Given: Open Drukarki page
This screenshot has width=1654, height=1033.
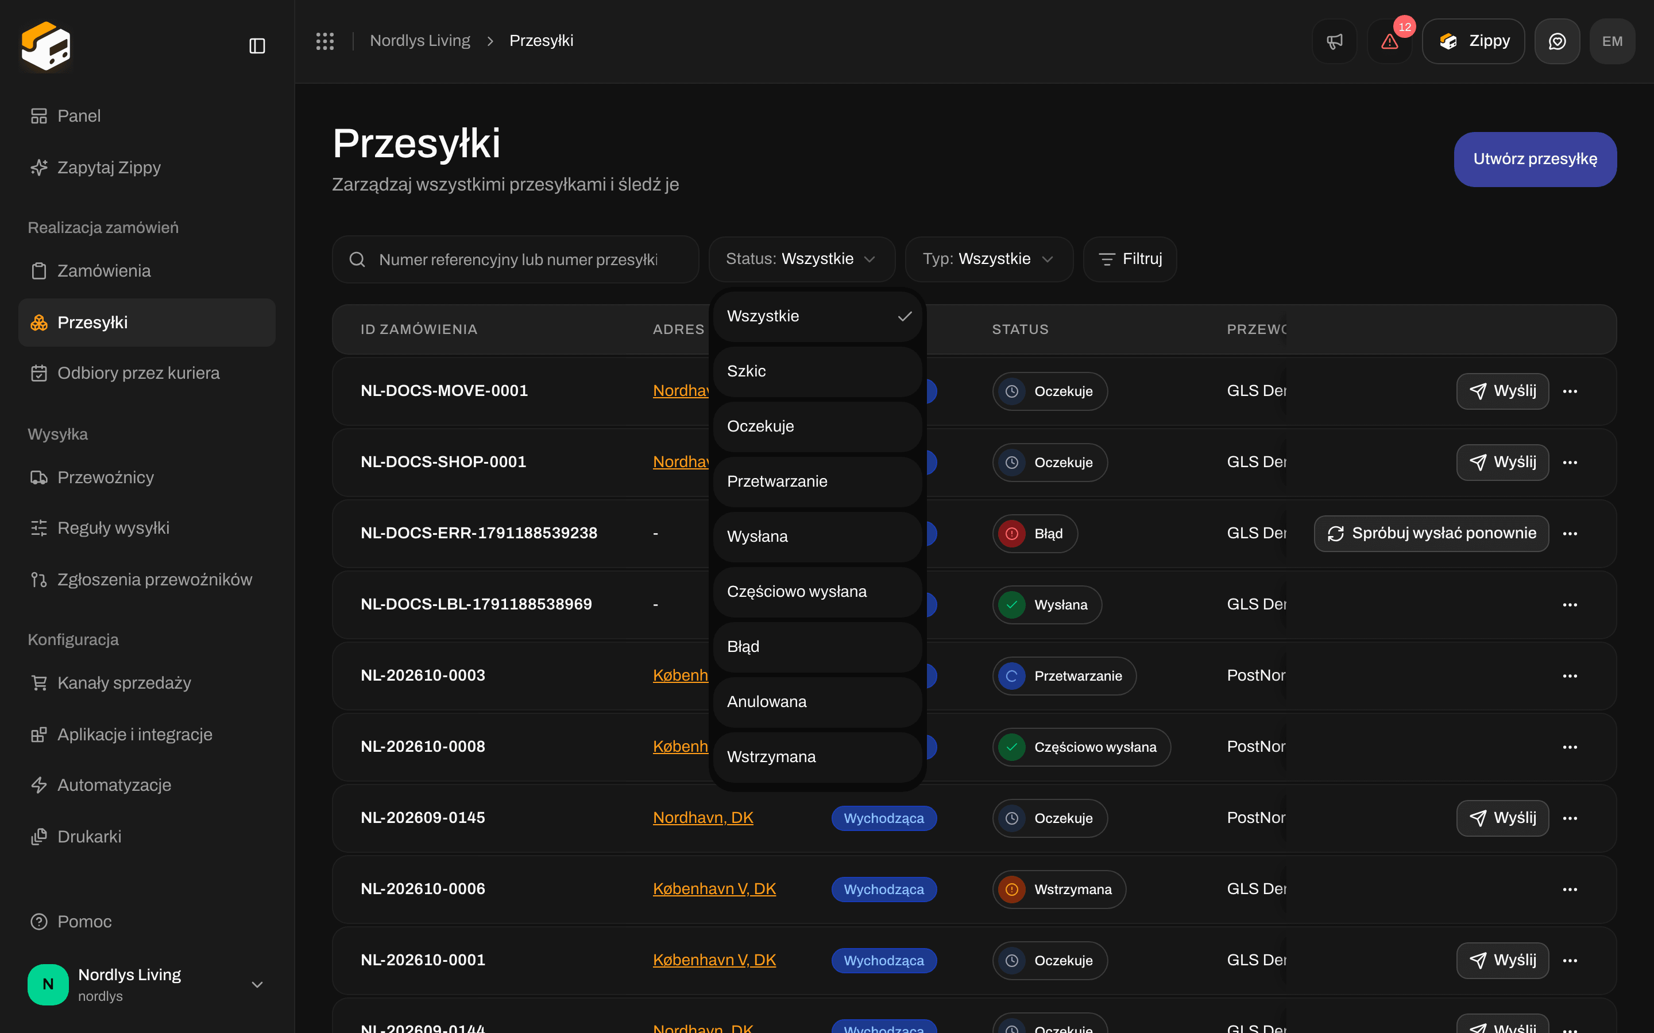Looking at the screenshot, I should (x=147, y=836).
